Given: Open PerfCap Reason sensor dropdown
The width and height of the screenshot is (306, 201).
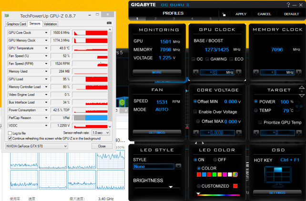Looking at the screenshot, I should [x=46, y=118].
